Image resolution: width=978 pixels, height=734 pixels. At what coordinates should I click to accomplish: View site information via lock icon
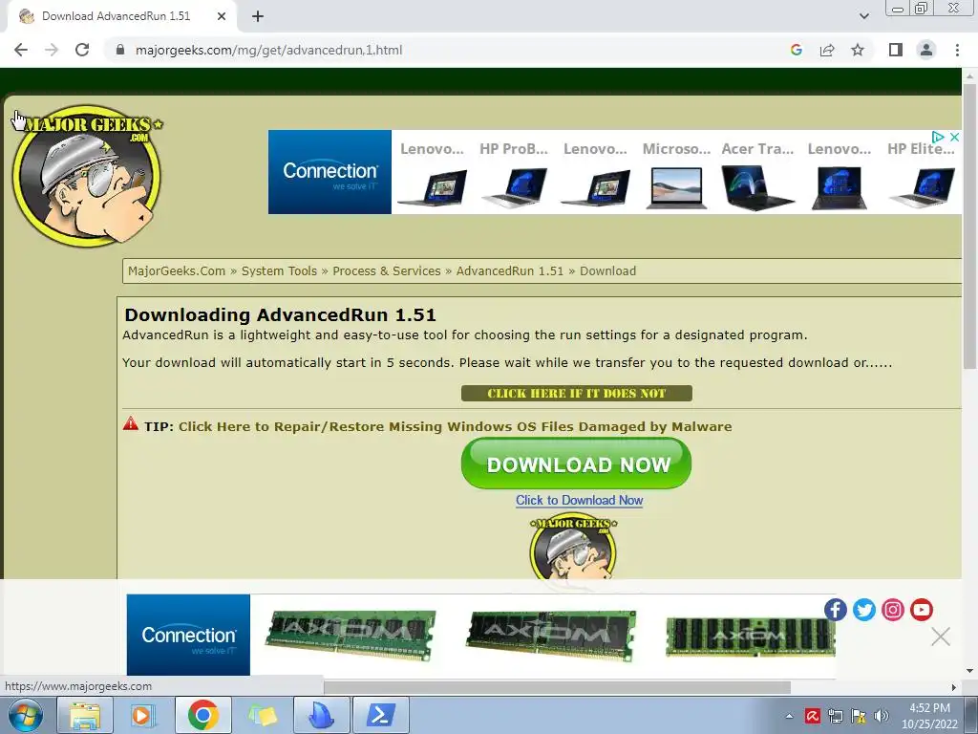[120, 50]
